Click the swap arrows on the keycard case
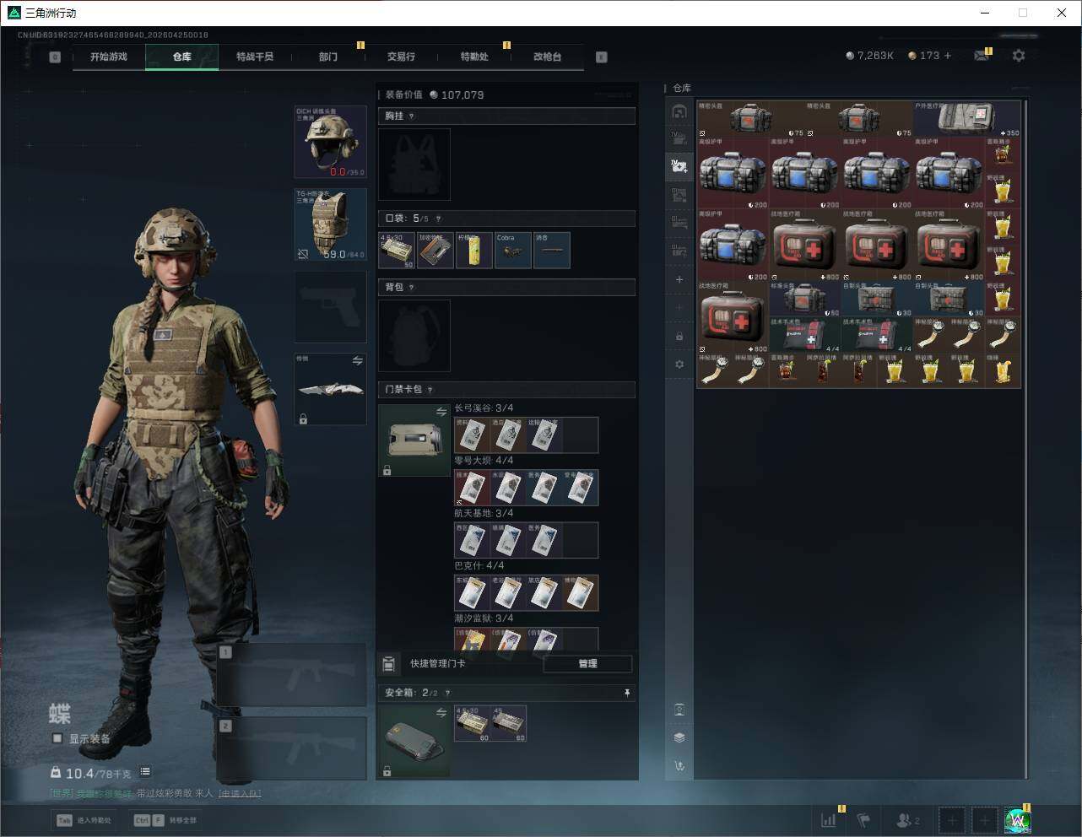 point(441,412)
